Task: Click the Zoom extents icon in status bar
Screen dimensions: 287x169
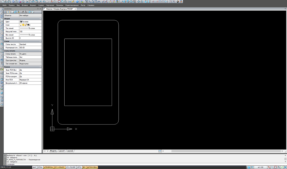Action: coord(279,167)
